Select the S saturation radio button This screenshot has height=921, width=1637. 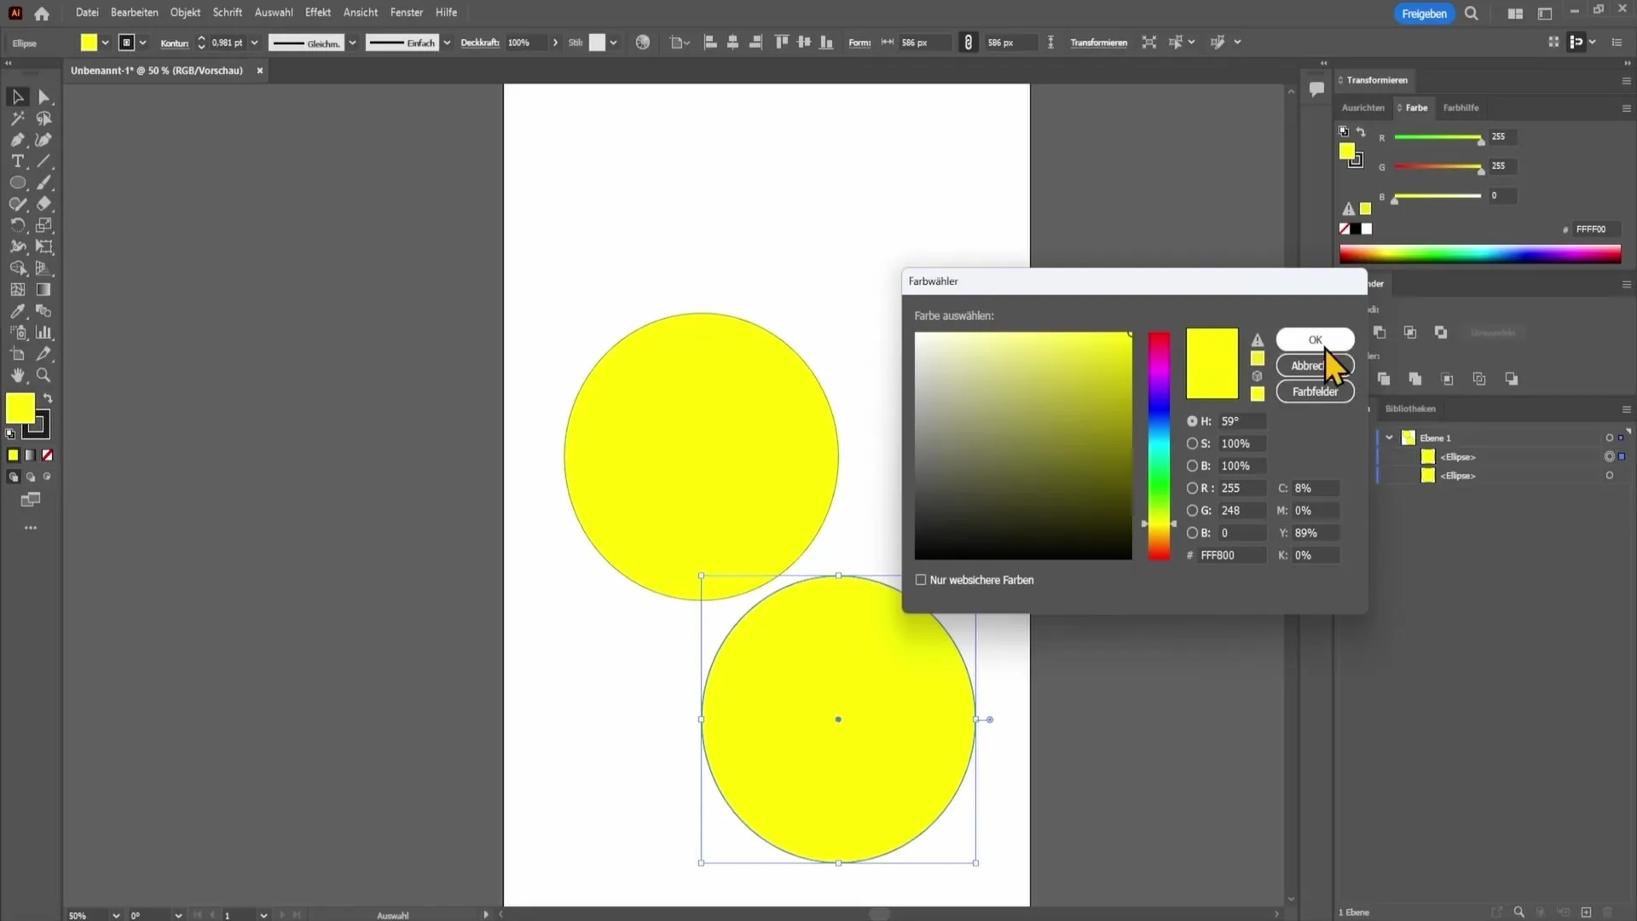click(1192, 443)
